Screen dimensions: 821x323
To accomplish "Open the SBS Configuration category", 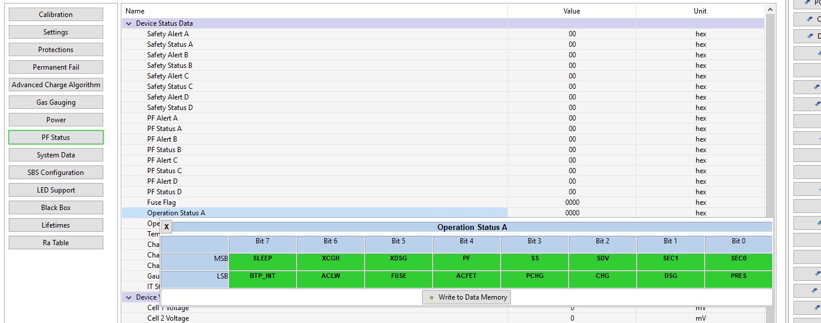I will [x=56, y=173].
